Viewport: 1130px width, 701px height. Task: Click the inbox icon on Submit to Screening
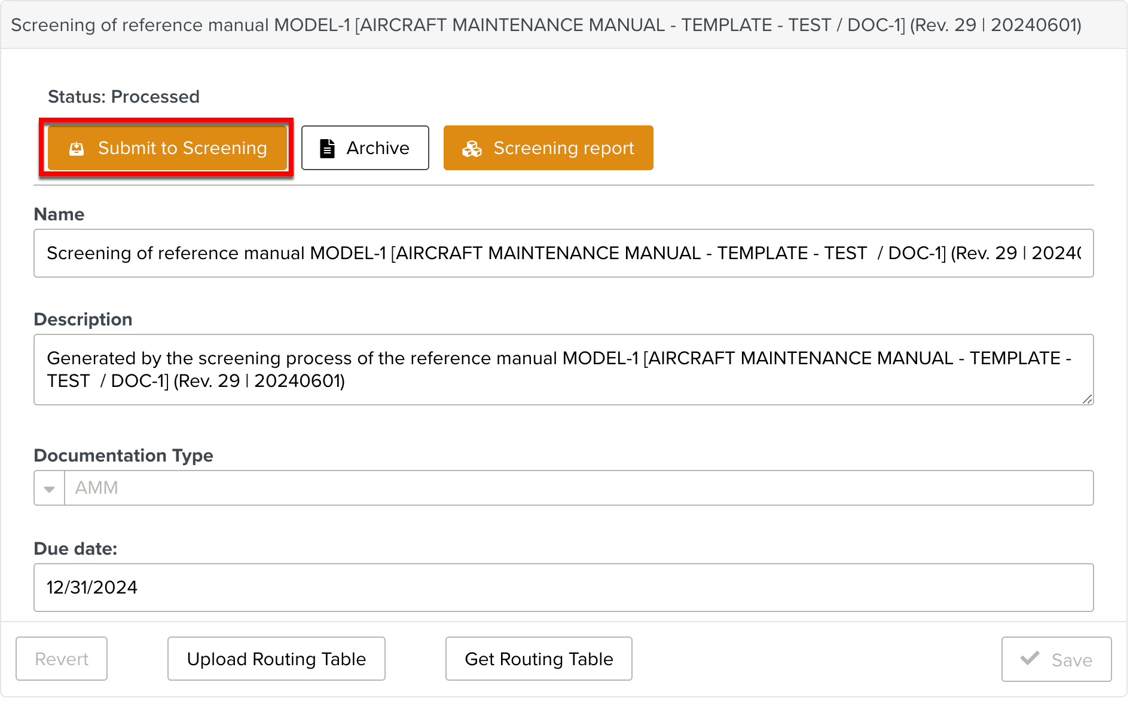coord(77,149)
